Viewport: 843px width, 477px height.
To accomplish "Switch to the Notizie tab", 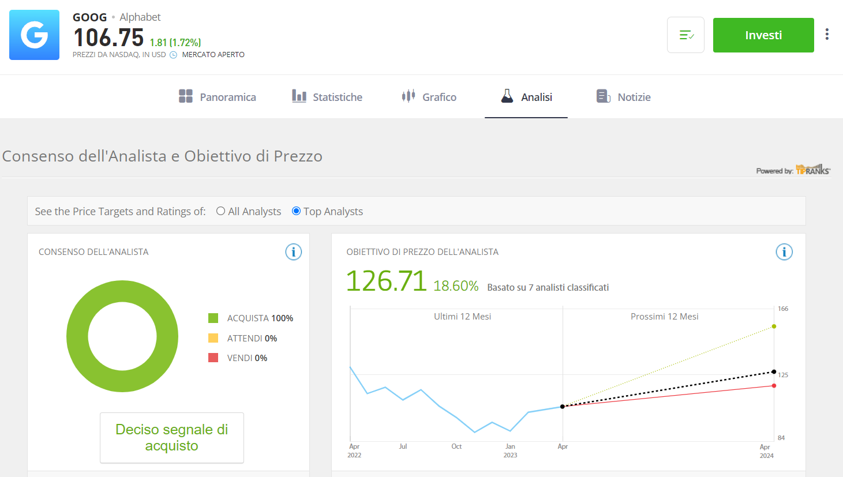I will pyautogui.click(x=624, y=97).
